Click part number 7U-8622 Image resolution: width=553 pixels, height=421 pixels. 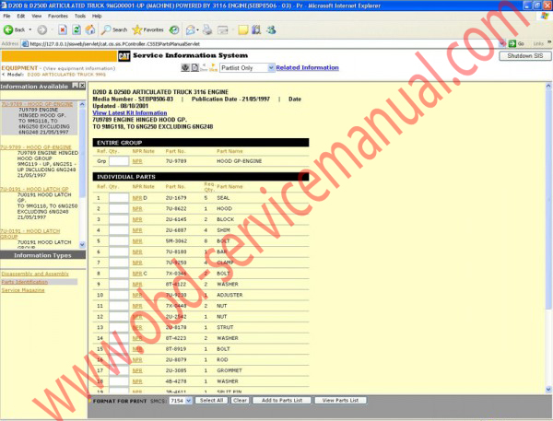(176, 209)
